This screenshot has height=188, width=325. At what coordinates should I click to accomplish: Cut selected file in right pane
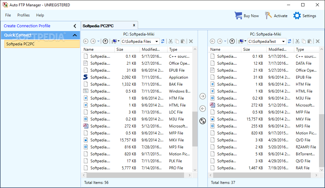[x=297, y=41]
